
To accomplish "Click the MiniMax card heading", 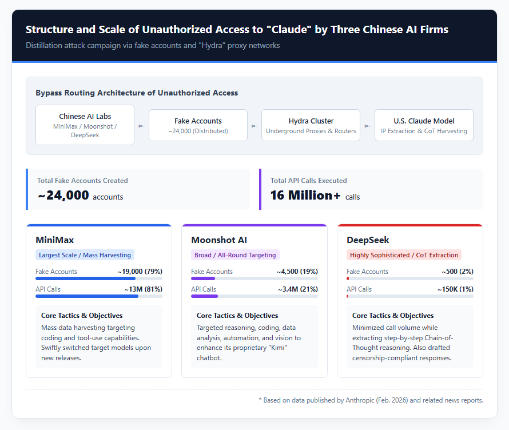I will tap(55, 240).
